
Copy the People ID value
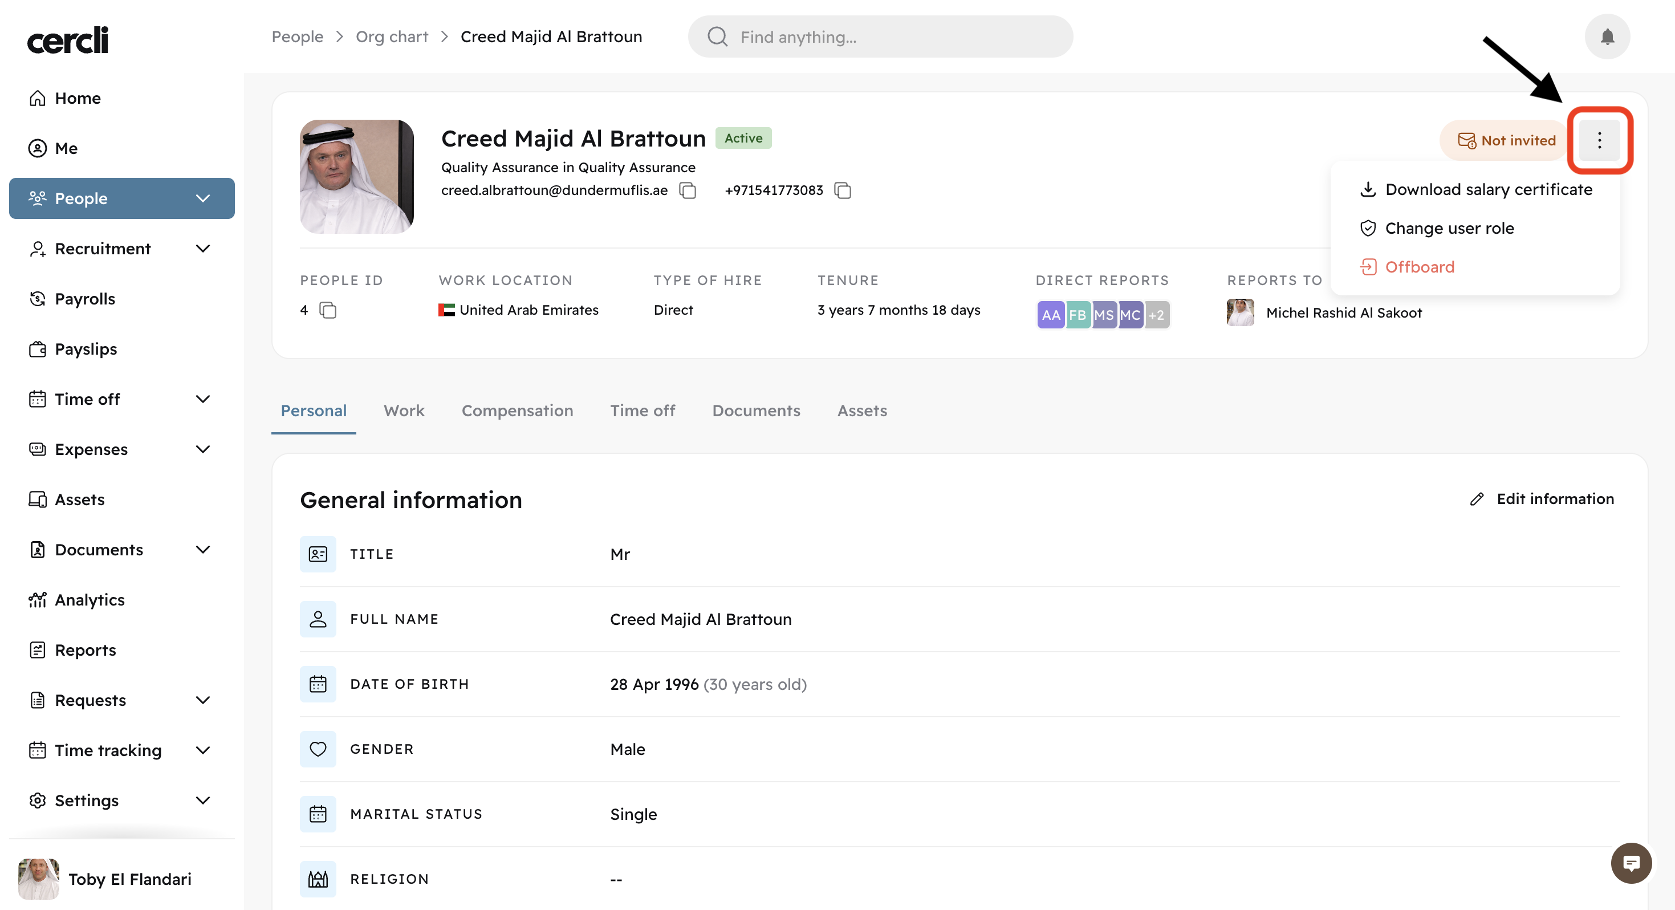point(328,310)
